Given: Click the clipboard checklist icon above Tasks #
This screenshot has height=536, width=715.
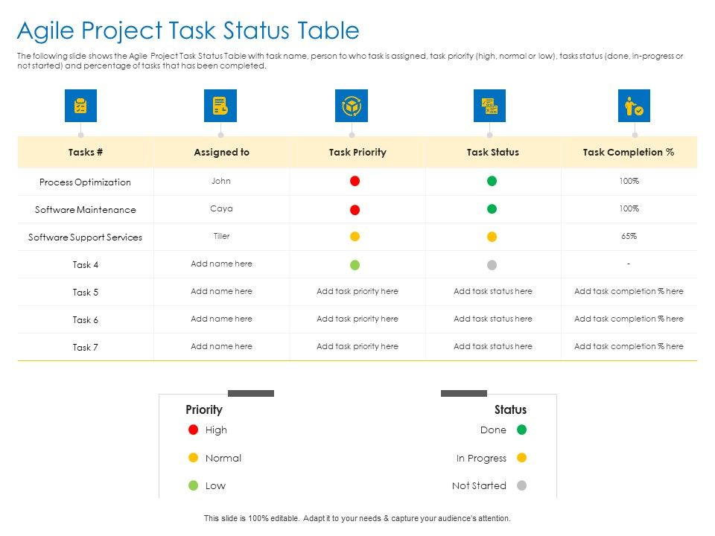Looking at the screenshot, I should tap(80, 106).
